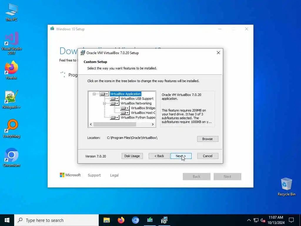Image resolution: width=301 pixels, height=226 pixels.
Task: Click the install location path text
Action: (x=132, y=138)
